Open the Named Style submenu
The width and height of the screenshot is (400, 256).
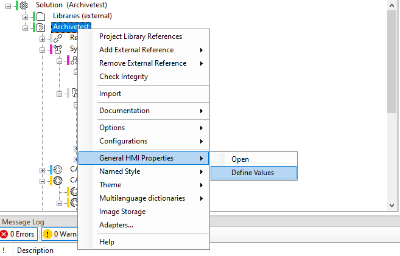(x=144, y=171)
